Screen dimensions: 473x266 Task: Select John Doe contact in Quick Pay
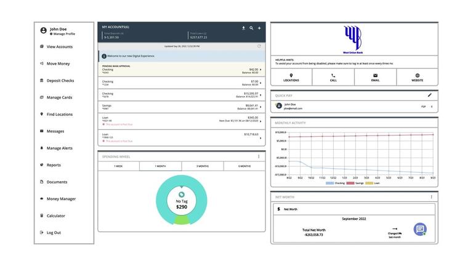(x=354, y=106)
